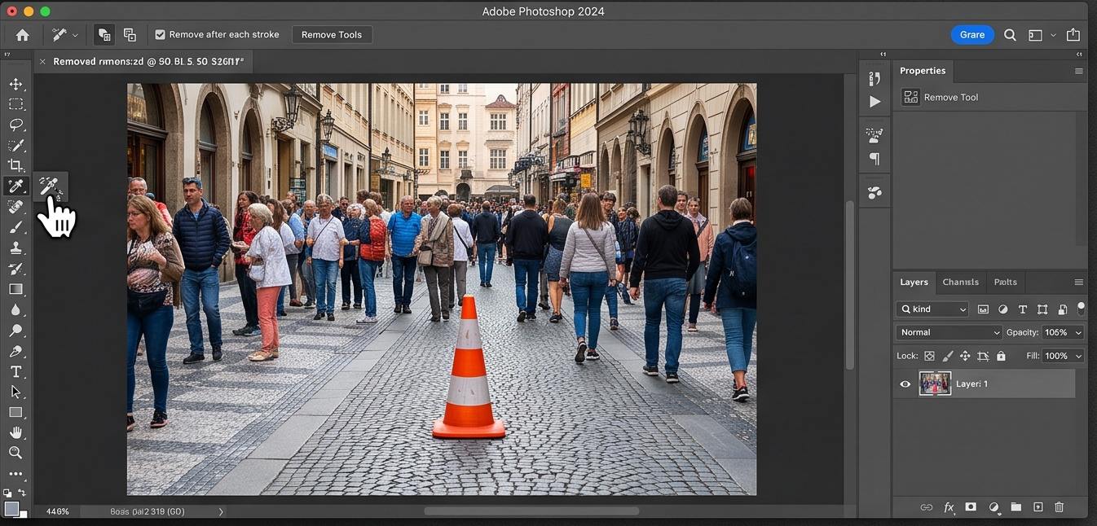Select the Object Selection wand tool
The height and width of the screenshot is (526, 1097).
[15, 145]
